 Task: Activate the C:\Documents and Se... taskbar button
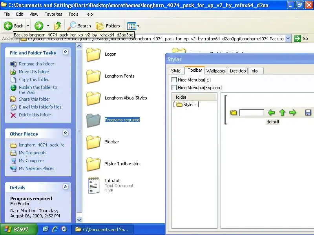(102, 230)
